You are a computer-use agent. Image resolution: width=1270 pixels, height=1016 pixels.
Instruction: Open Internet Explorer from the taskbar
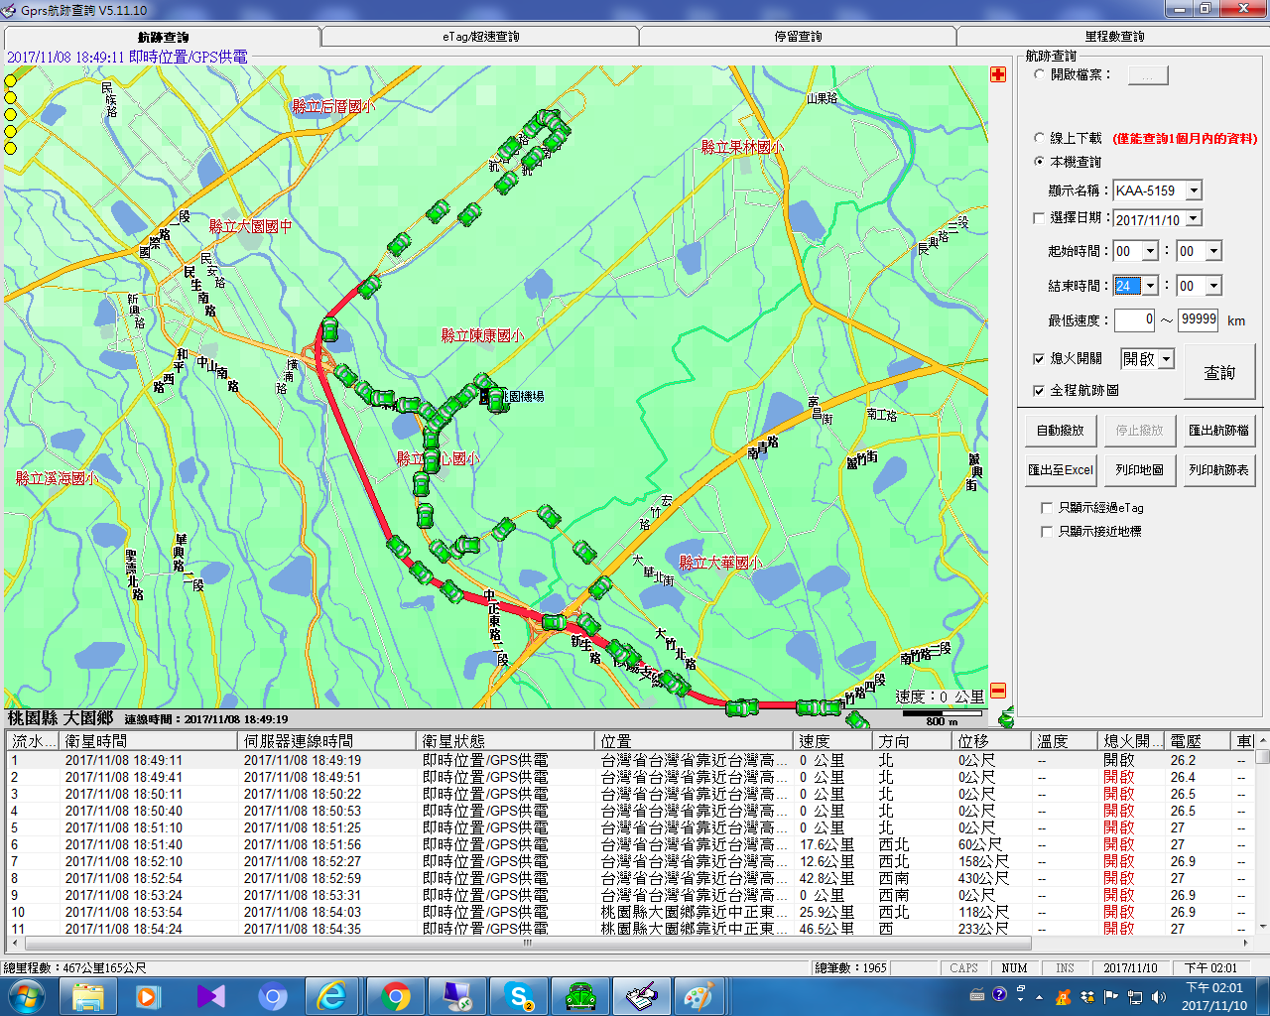(x=332, y=996)
